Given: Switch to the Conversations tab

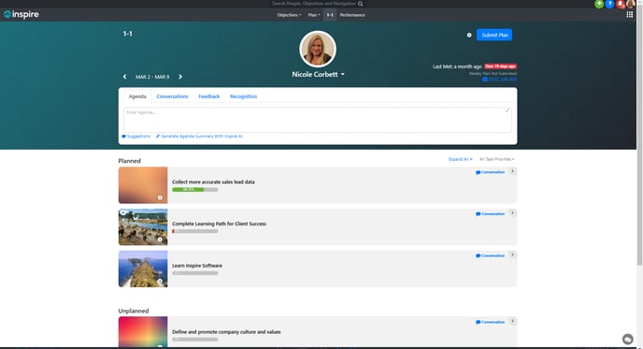Looking at the screenshot, I should (x=172, y=96).
